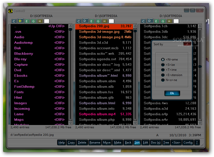
Task: Click the Tree button
Action: tap(166, 142)
